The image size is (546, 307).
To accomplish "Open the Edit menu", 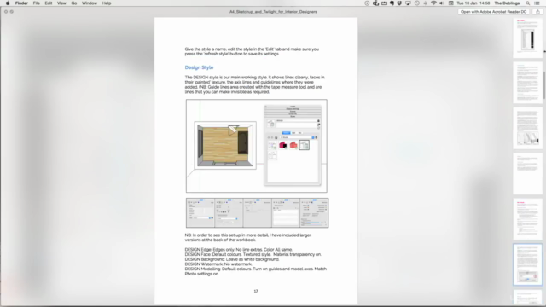I will 49,3.
